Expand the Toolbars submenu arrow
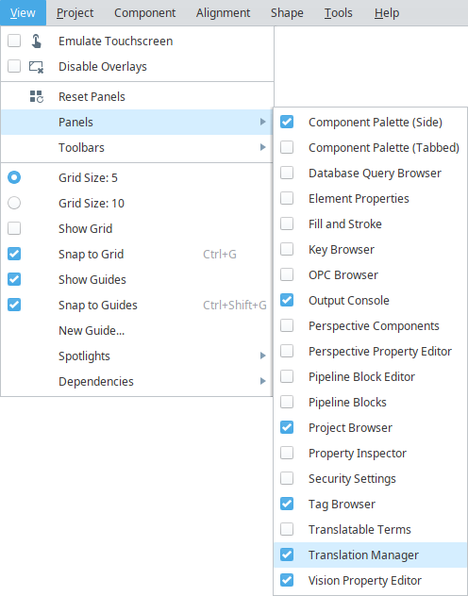This screenshot has height=596, width=468. click(x=262, y=147)
